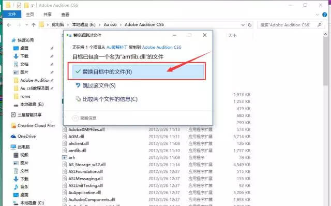Click the refresh icon beside the address bar
331x206 pixels.
point(250,25)
